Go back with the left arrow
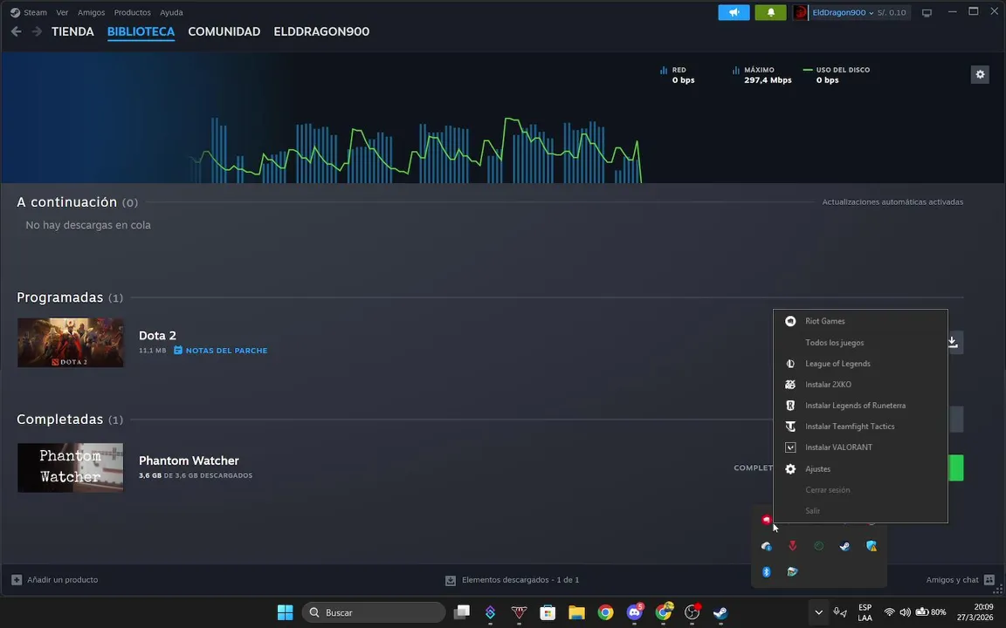This screenshot has width=1006, height=628. [x=16, y=31]
